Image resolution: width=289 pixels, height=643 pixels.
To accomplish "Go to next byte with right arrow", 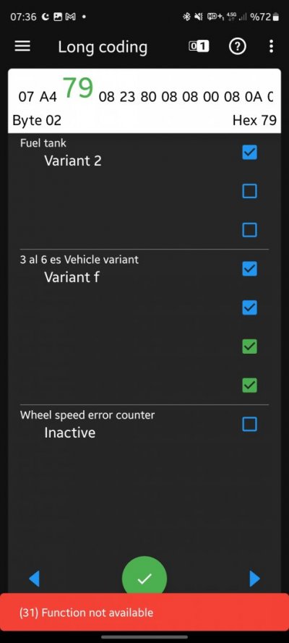I will tap(254, 579).
